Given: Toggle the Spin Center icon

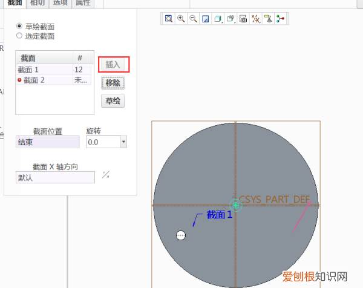Looking at the screenshot, I should [280, 19].
